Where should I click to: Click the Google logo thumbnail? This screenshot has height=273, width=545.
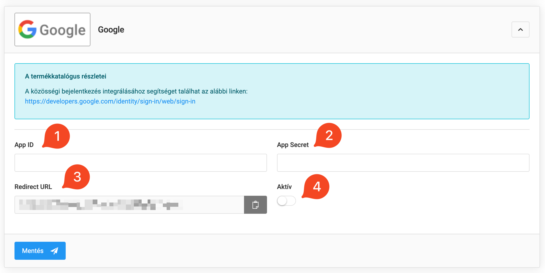point(52,29)
